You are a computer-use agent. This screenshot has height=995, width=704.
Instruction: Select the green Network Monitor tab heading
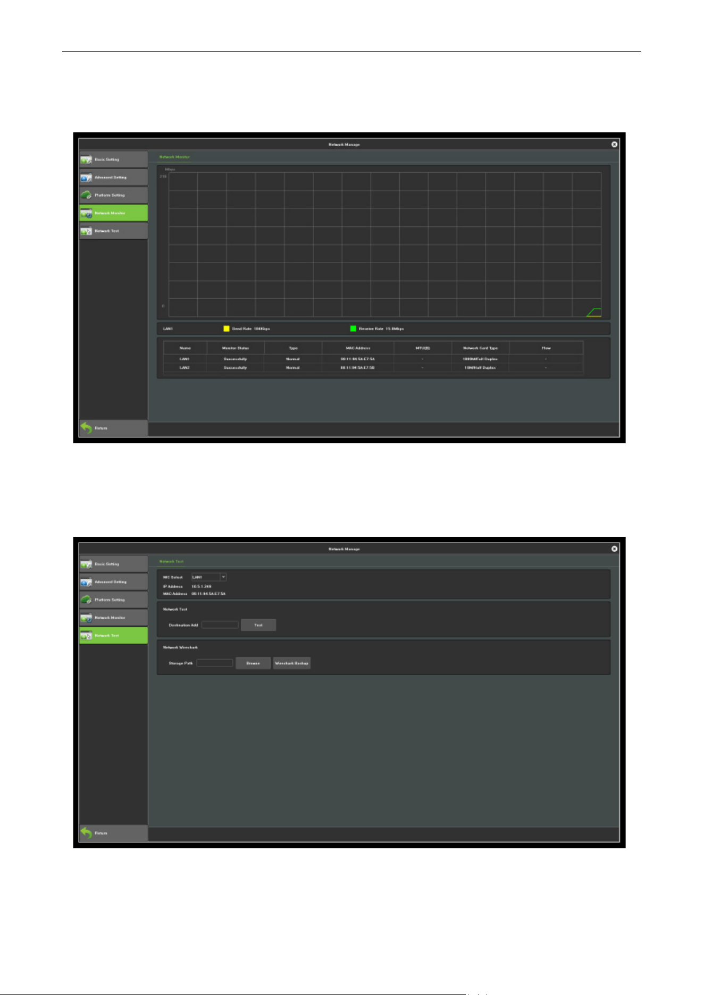coord(174,157)
